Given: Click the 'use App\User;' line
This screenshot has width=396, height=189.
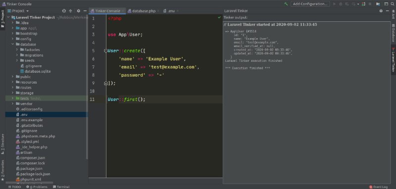Looking at the screenshot, I should (x=125, y=35).
